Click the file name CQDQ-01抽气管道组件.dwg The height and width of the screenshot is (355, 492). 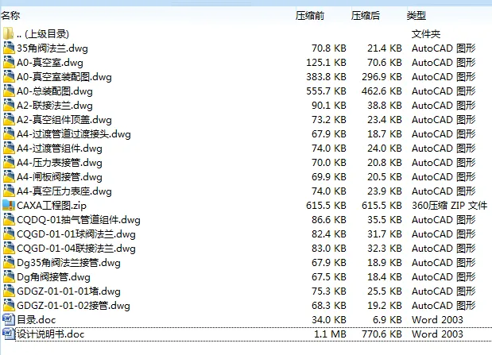79,220
